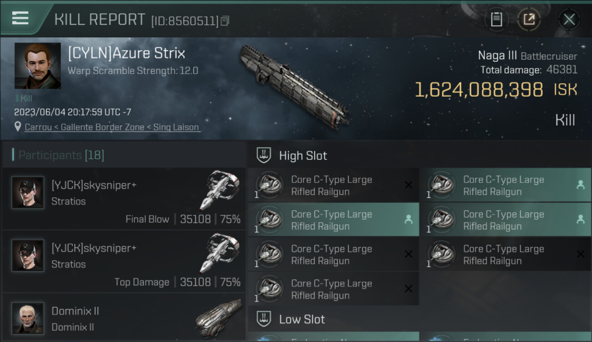Copy the kill report ID
Screen dimensions: 592x342
(x=225, y=21)
